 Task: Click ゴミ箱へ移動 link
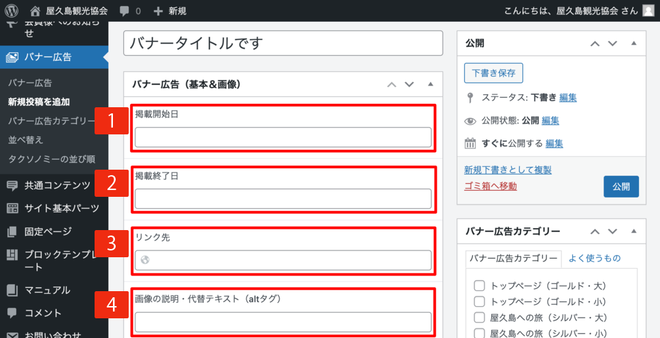pyautogui.click(x=490, y=186)
